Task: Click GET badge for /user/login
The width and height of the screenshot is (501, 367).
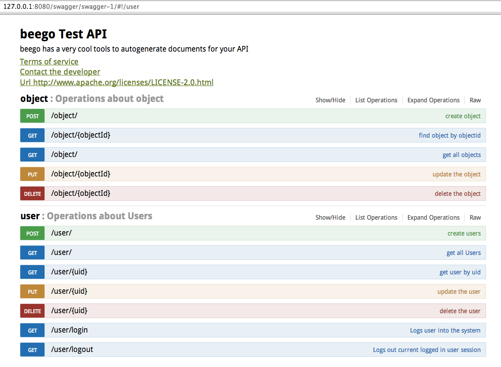Action: coord(32,330)
